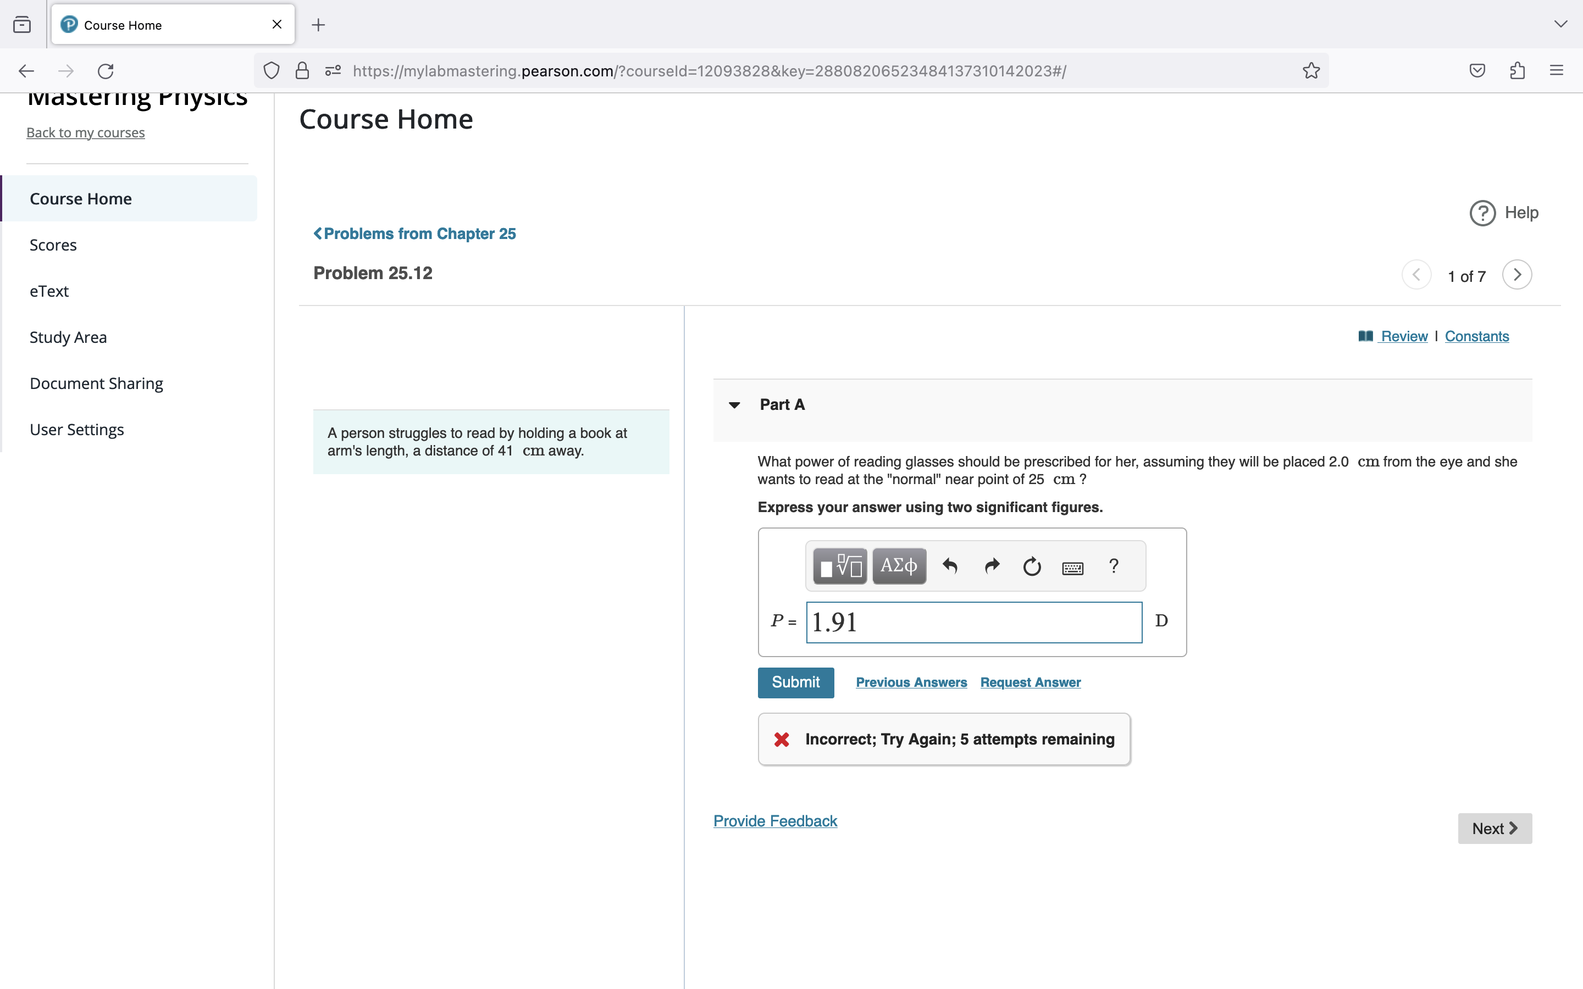The image size is (1583, 989).
Task: Open Scores in the sidebar
Action: 53,245
